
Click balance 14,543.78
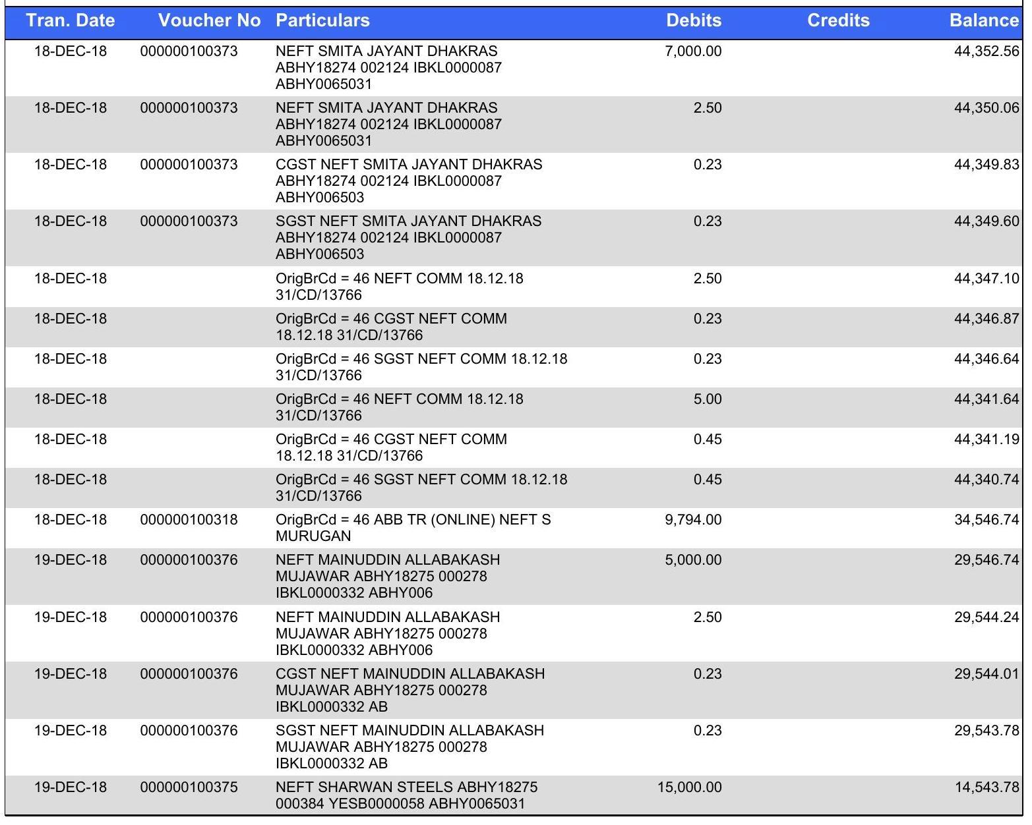[986, 787]
